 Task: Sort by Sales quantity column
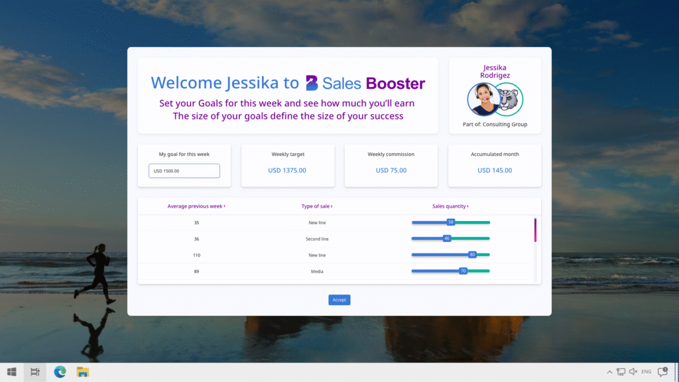coord(450,206)
